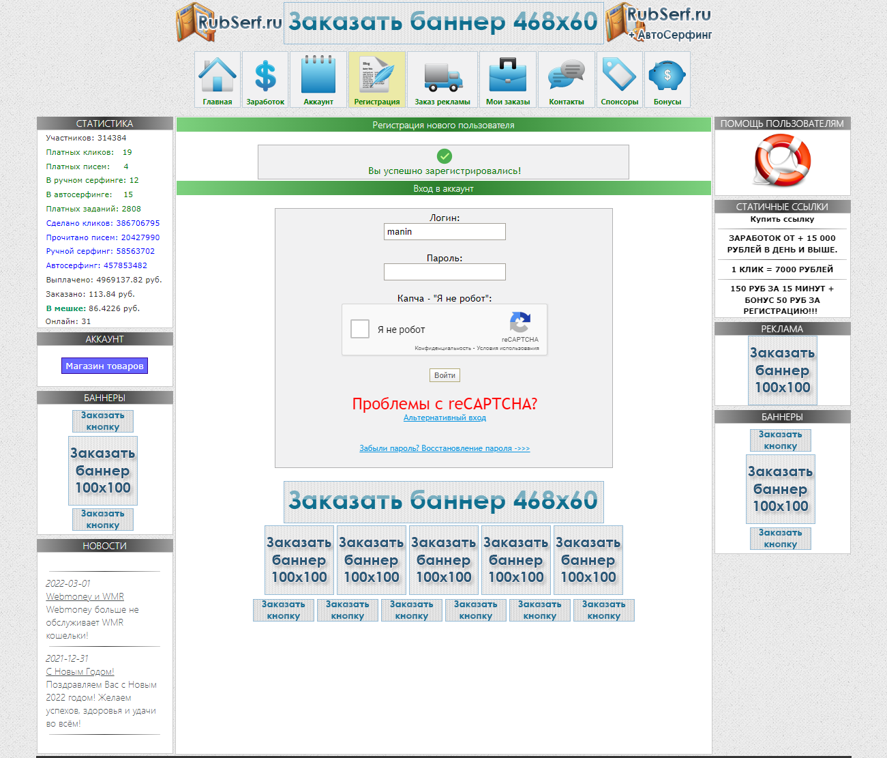Click the 468x60 banner below login form
887x758 pixels.
(x=444, y=501)
